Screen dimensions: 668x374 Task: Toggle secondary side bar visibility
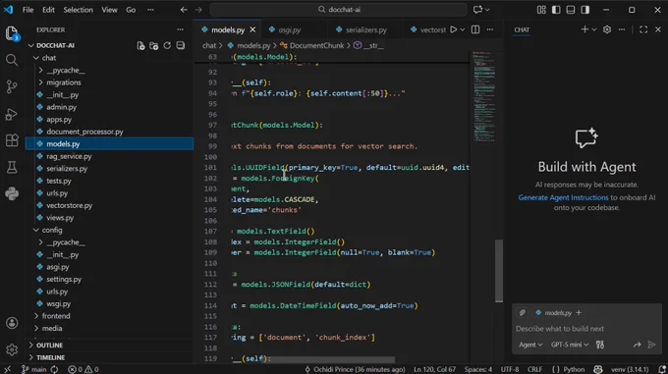click(584, 10)
